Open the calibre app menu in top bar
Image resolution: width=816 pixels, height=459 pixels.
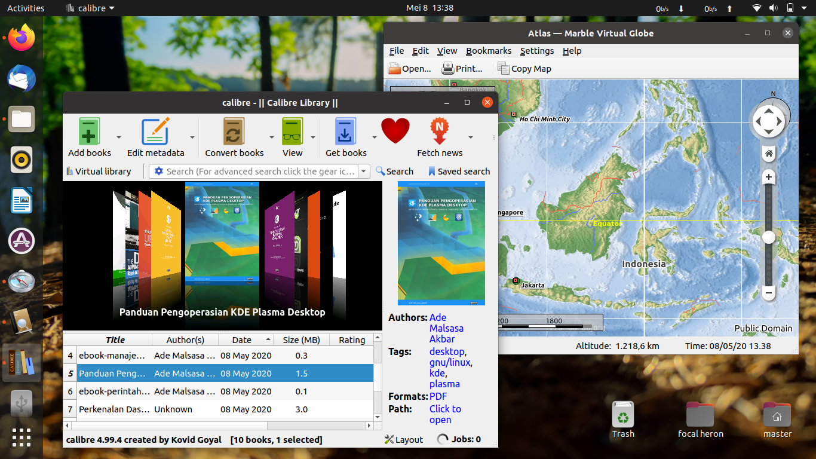click(90, 8)
